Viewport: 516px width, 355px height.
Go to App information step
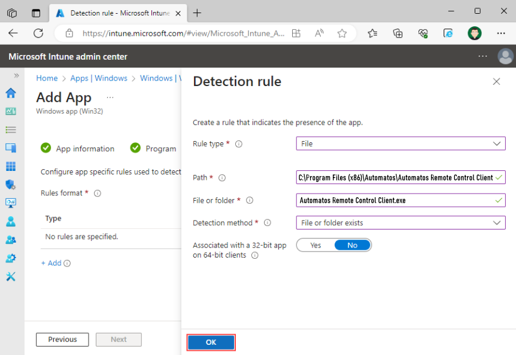pos(78,148)
